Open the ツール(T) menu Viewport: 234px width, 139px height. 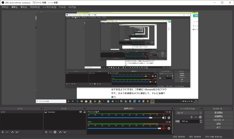tap(62, 7)
